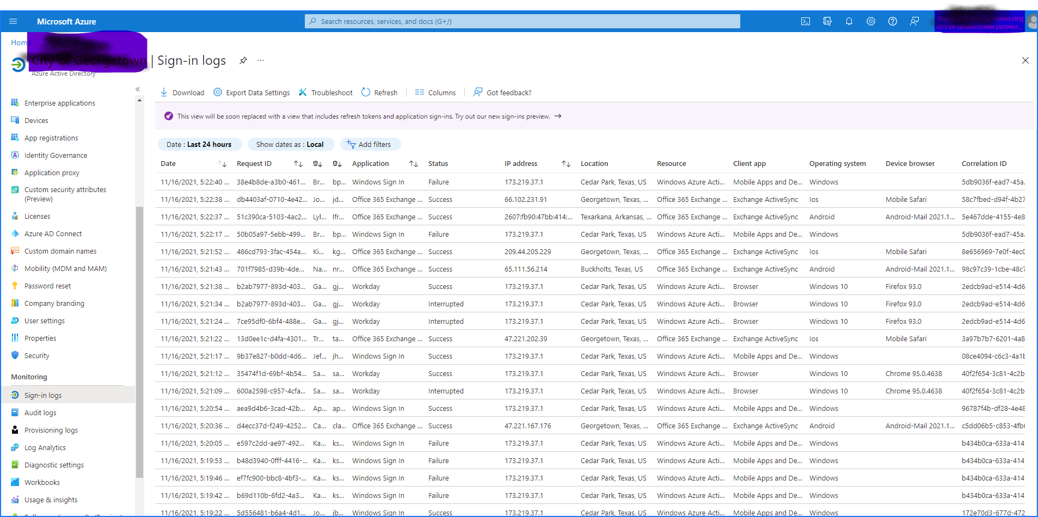
Task: Click Microsoft Azure home title
Action: tap(66, 21)
